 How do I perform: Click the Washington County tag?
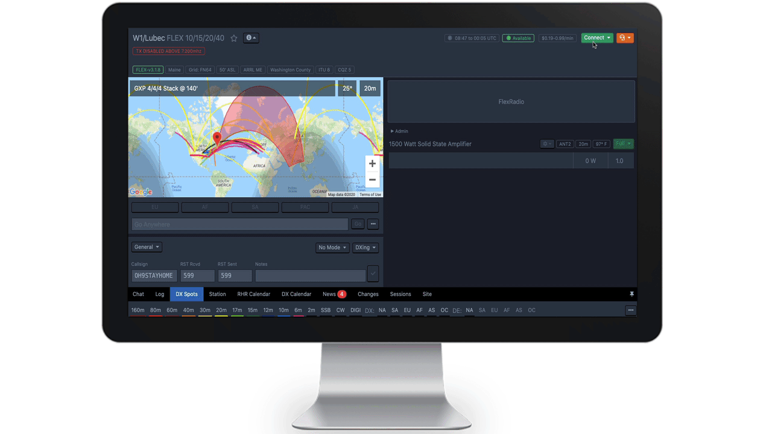(290, 70)
